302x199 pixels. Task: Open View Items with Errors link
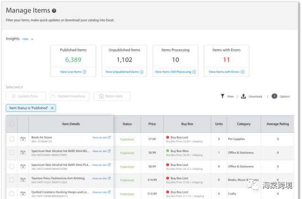[x=226, y=72]
